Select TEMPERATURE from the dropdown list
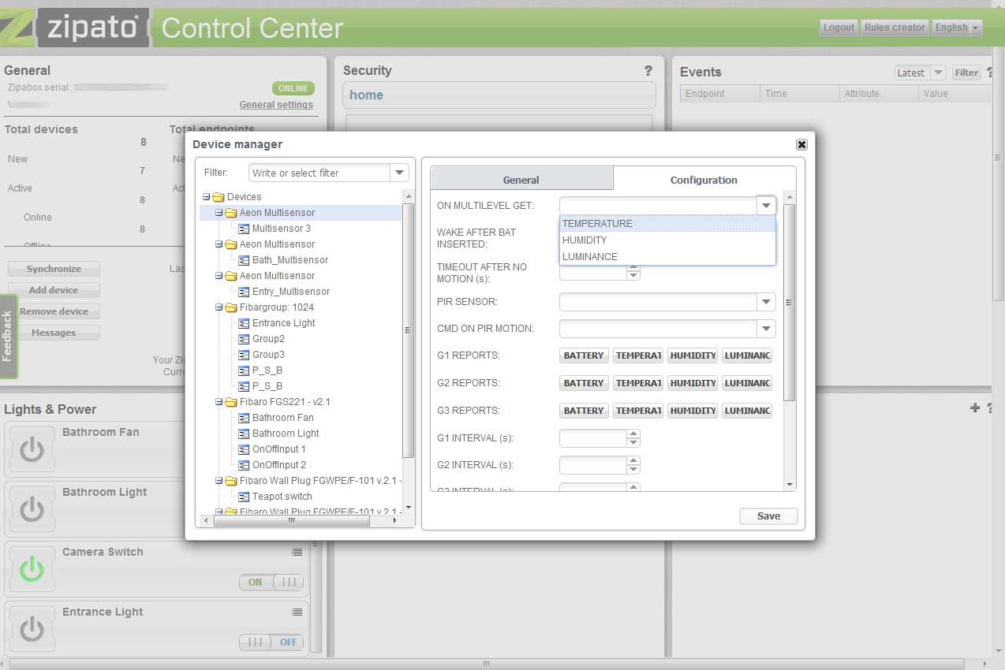This screenshot has height=670, width=1005. 597,224
